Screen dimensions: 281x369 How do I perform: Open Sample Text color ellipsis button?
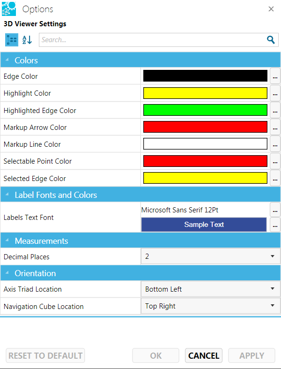click(x=275, y=225)
